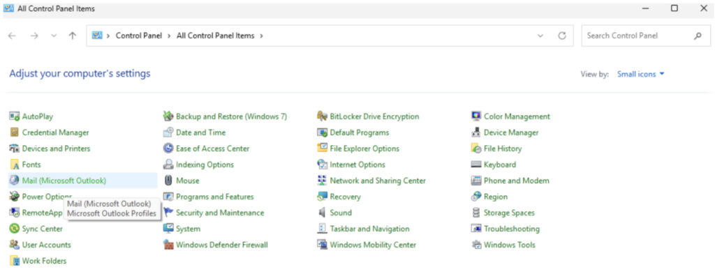Click the User Accounts icon
Viewport: 715px width, 274px height.
pos(15,245)
